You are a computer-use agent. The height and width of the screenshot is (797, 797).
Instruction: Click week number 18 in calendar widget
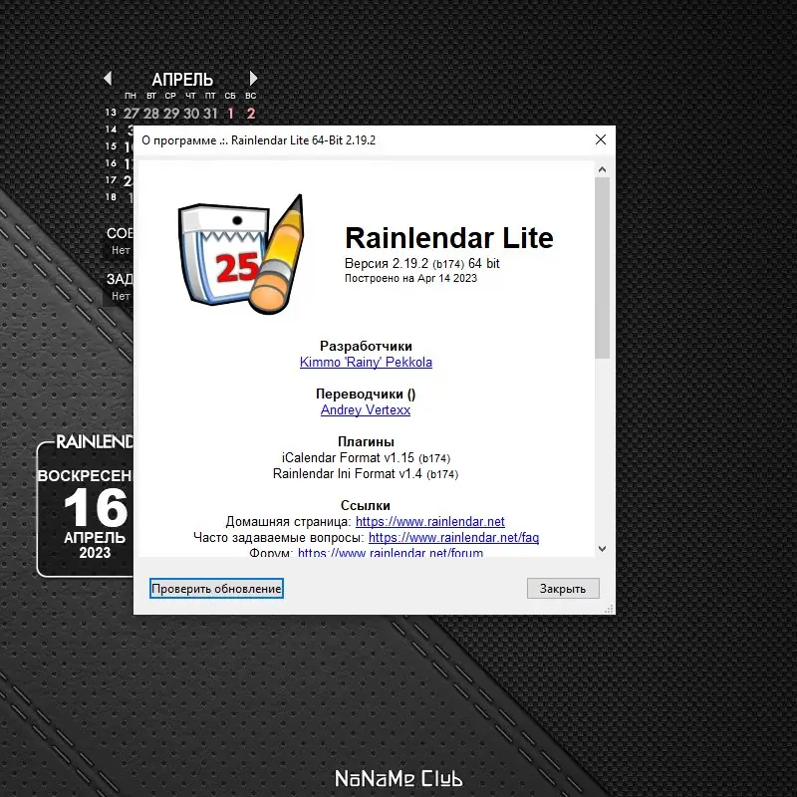(111, 196)
